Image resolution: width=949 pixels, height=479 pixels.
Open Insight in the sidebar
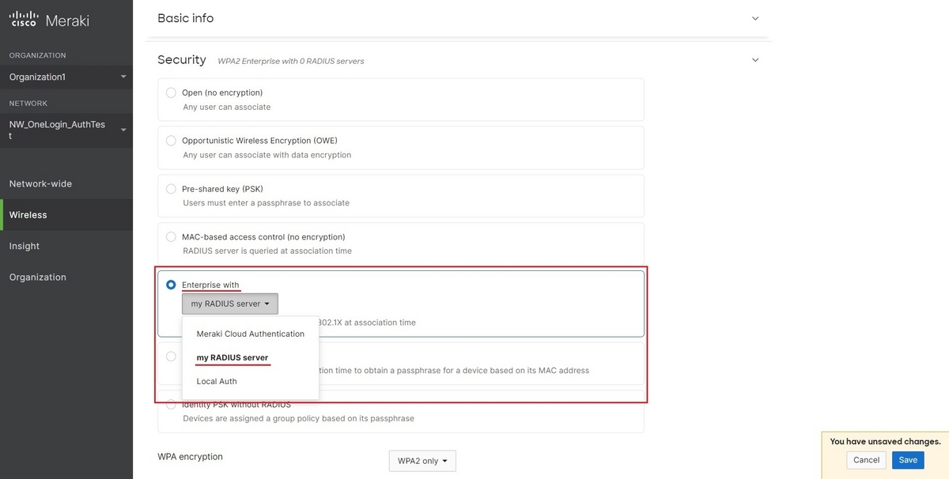click(25, 246)
